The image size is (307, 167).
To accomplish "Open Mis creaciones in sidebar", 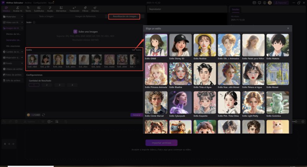I will click(13, 46).
